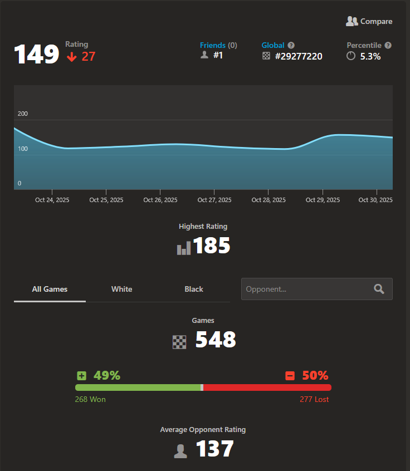Click the Oct 25, 2025 axis label

tap(106, 200)
